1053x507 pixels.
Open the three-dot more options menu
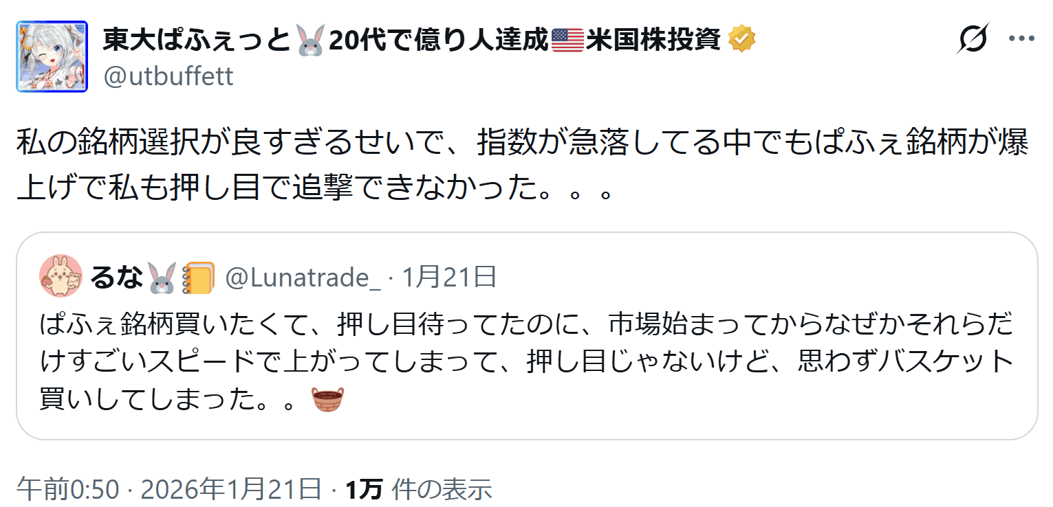[x=1021, y=39]
